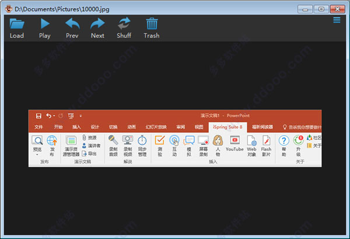The height and width of the screenshot is (239, 350).
Task: Start slideshow with the Play button
Action: click(x=45, y=24)
